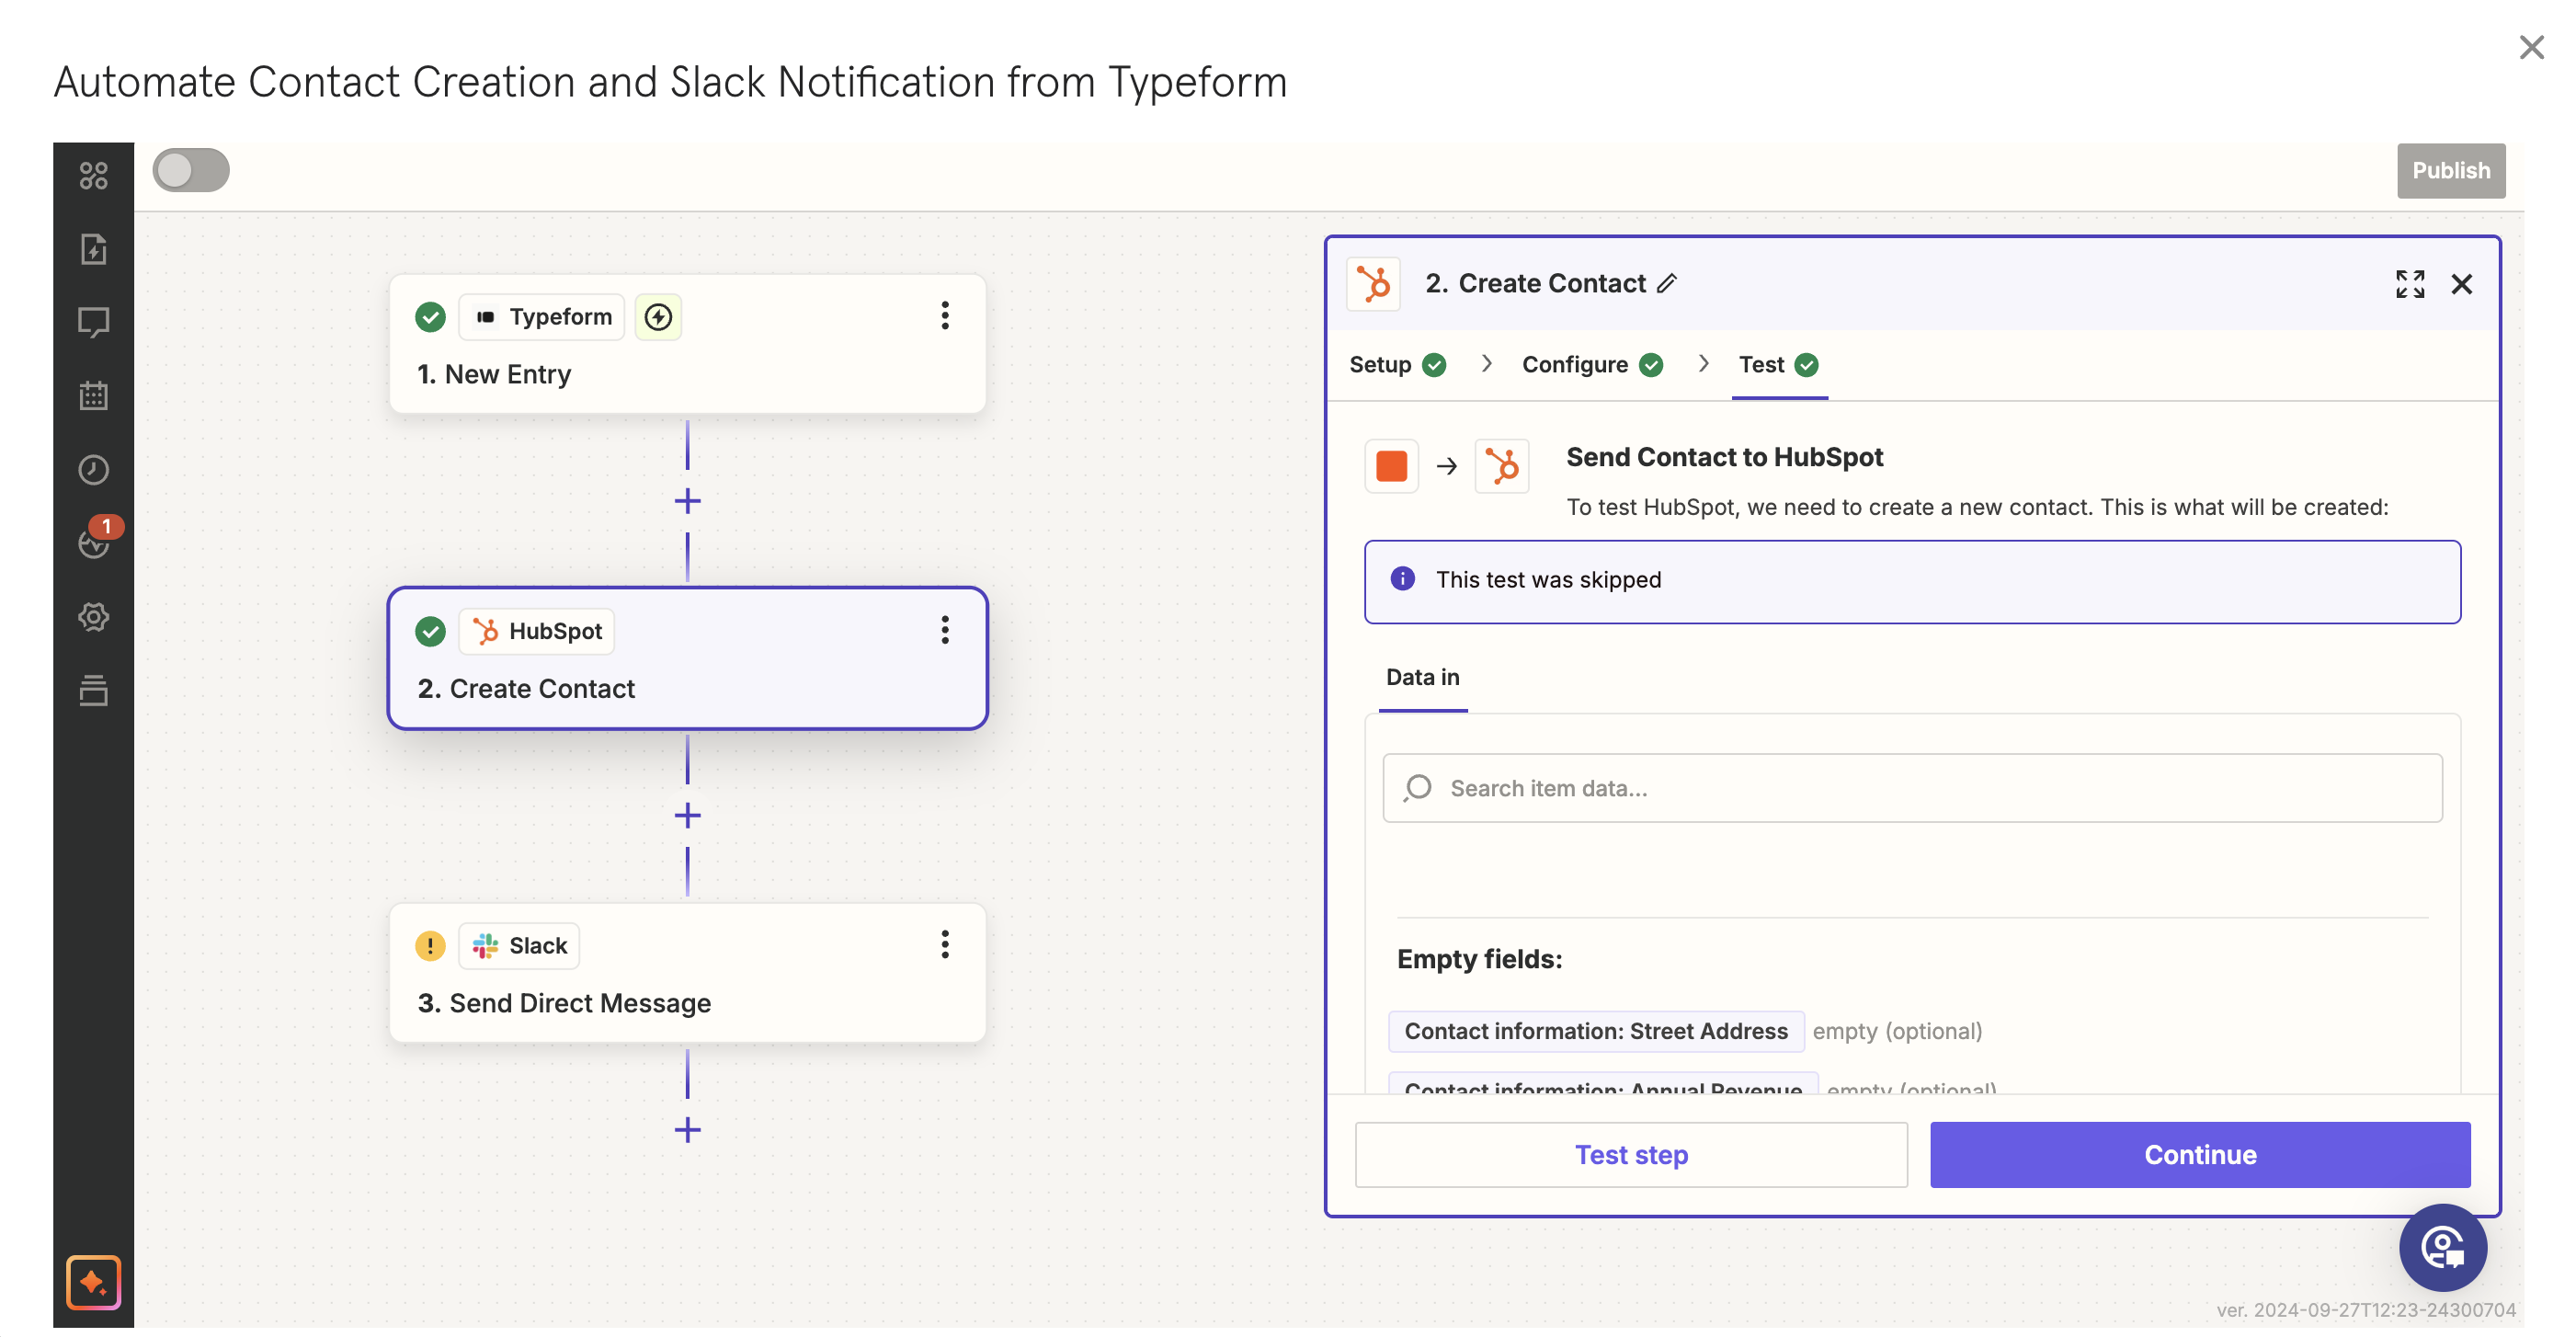Click the Test step button
The width and height of the screenshot is (2576, 1337).
pos(1630,1154)
